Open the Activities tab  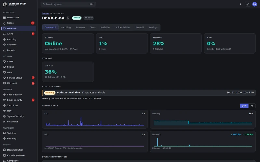click(105, 28)
